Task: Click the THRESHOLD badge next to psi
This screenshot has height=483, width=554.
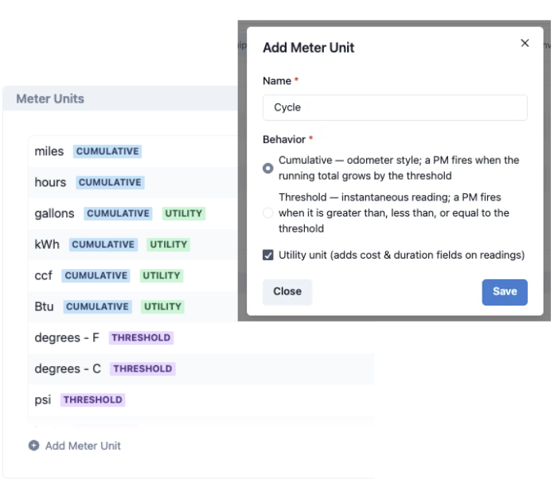Action: click(93, 400)
